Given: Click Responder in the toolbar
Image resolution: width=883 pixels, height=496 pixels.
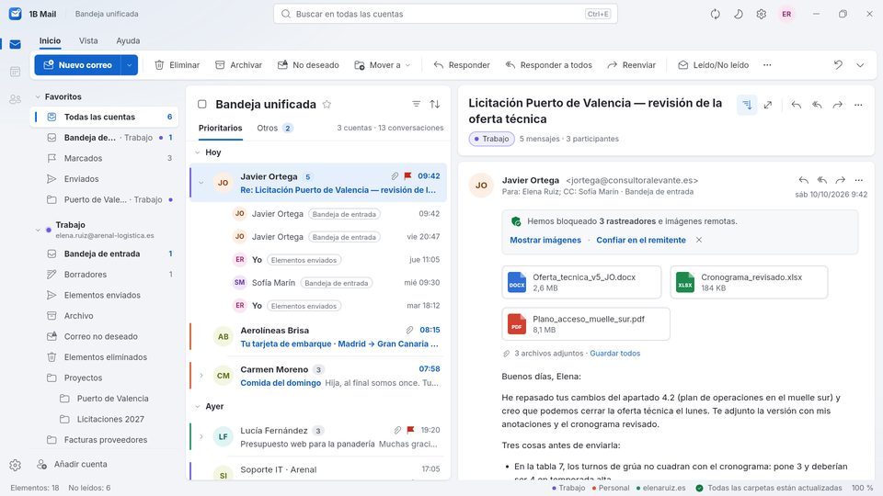Looking at the screenshot, I should (462, 65).
